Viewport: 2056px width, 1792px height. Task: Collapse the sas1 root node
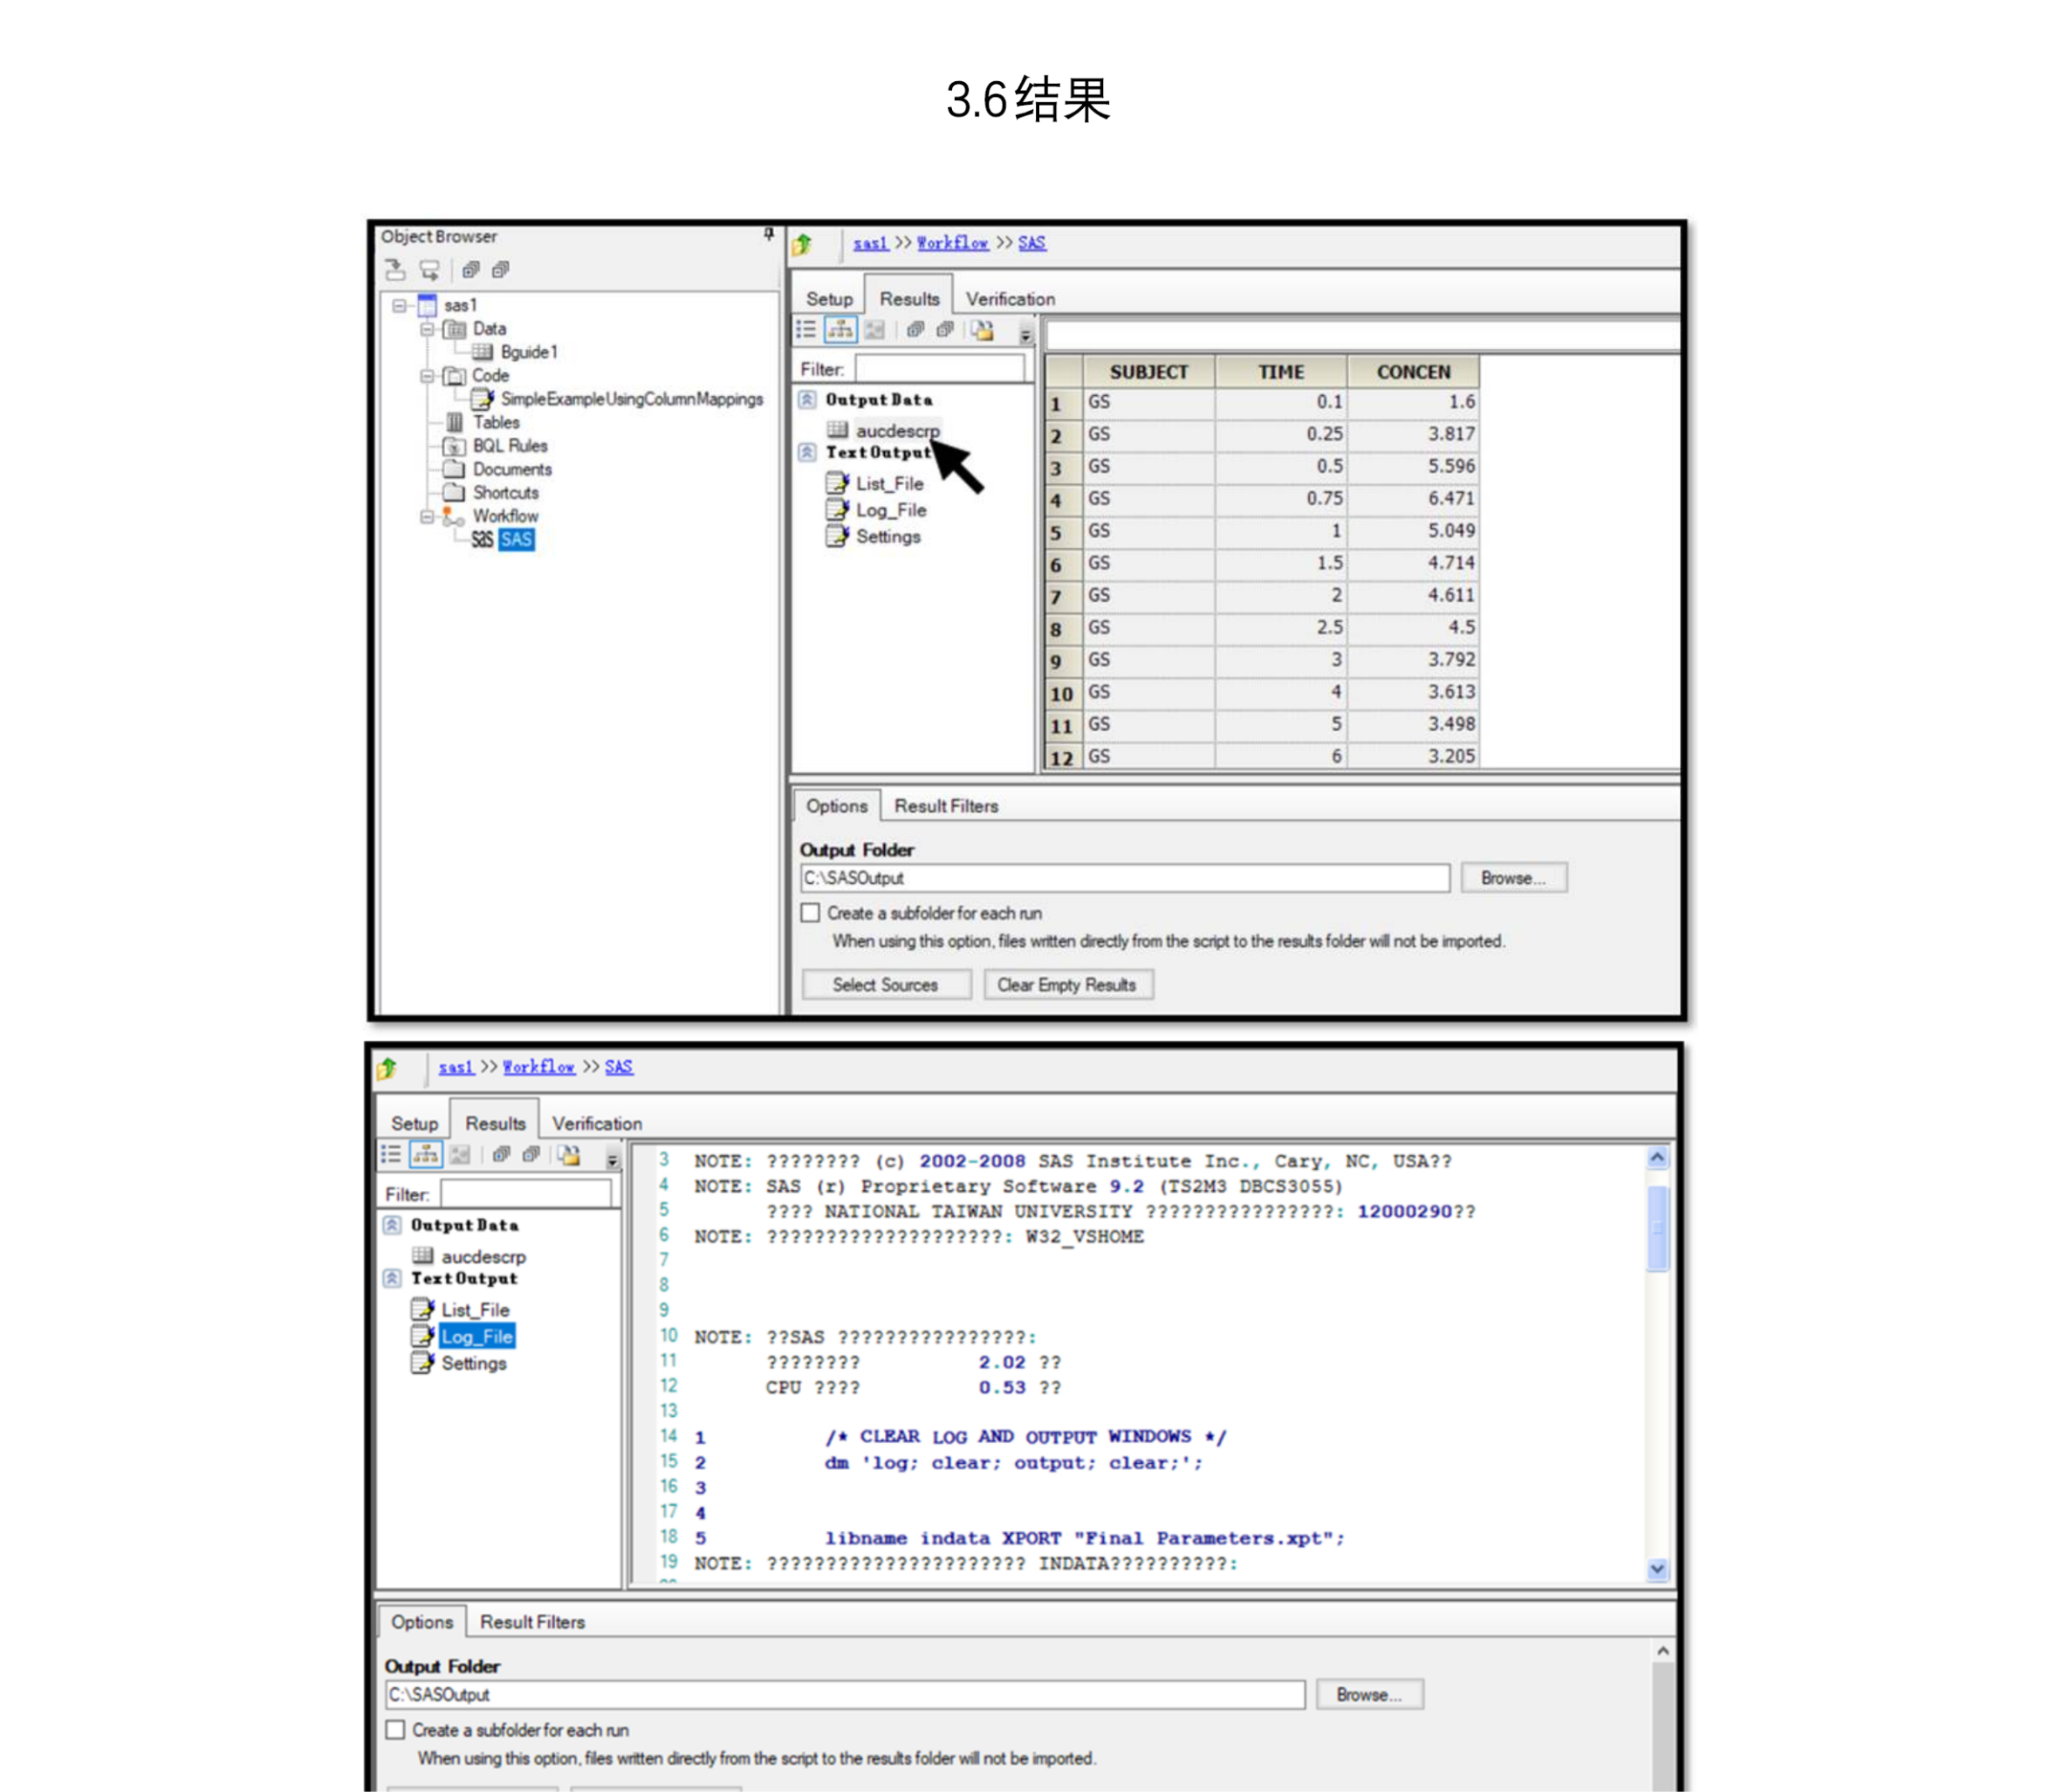400,305
